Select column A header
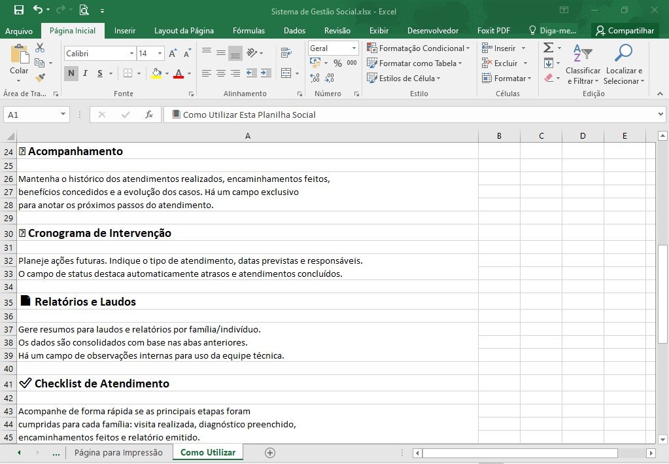 pos(247,135)
